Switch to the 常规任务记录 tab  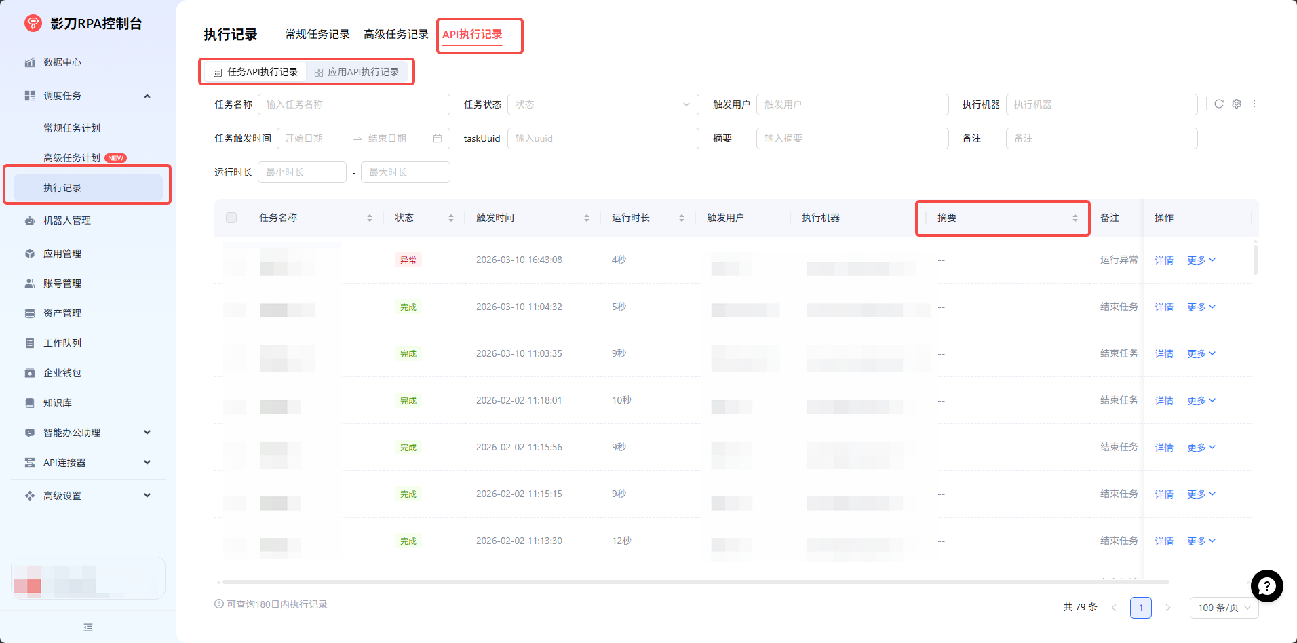[x=317, y=34]
